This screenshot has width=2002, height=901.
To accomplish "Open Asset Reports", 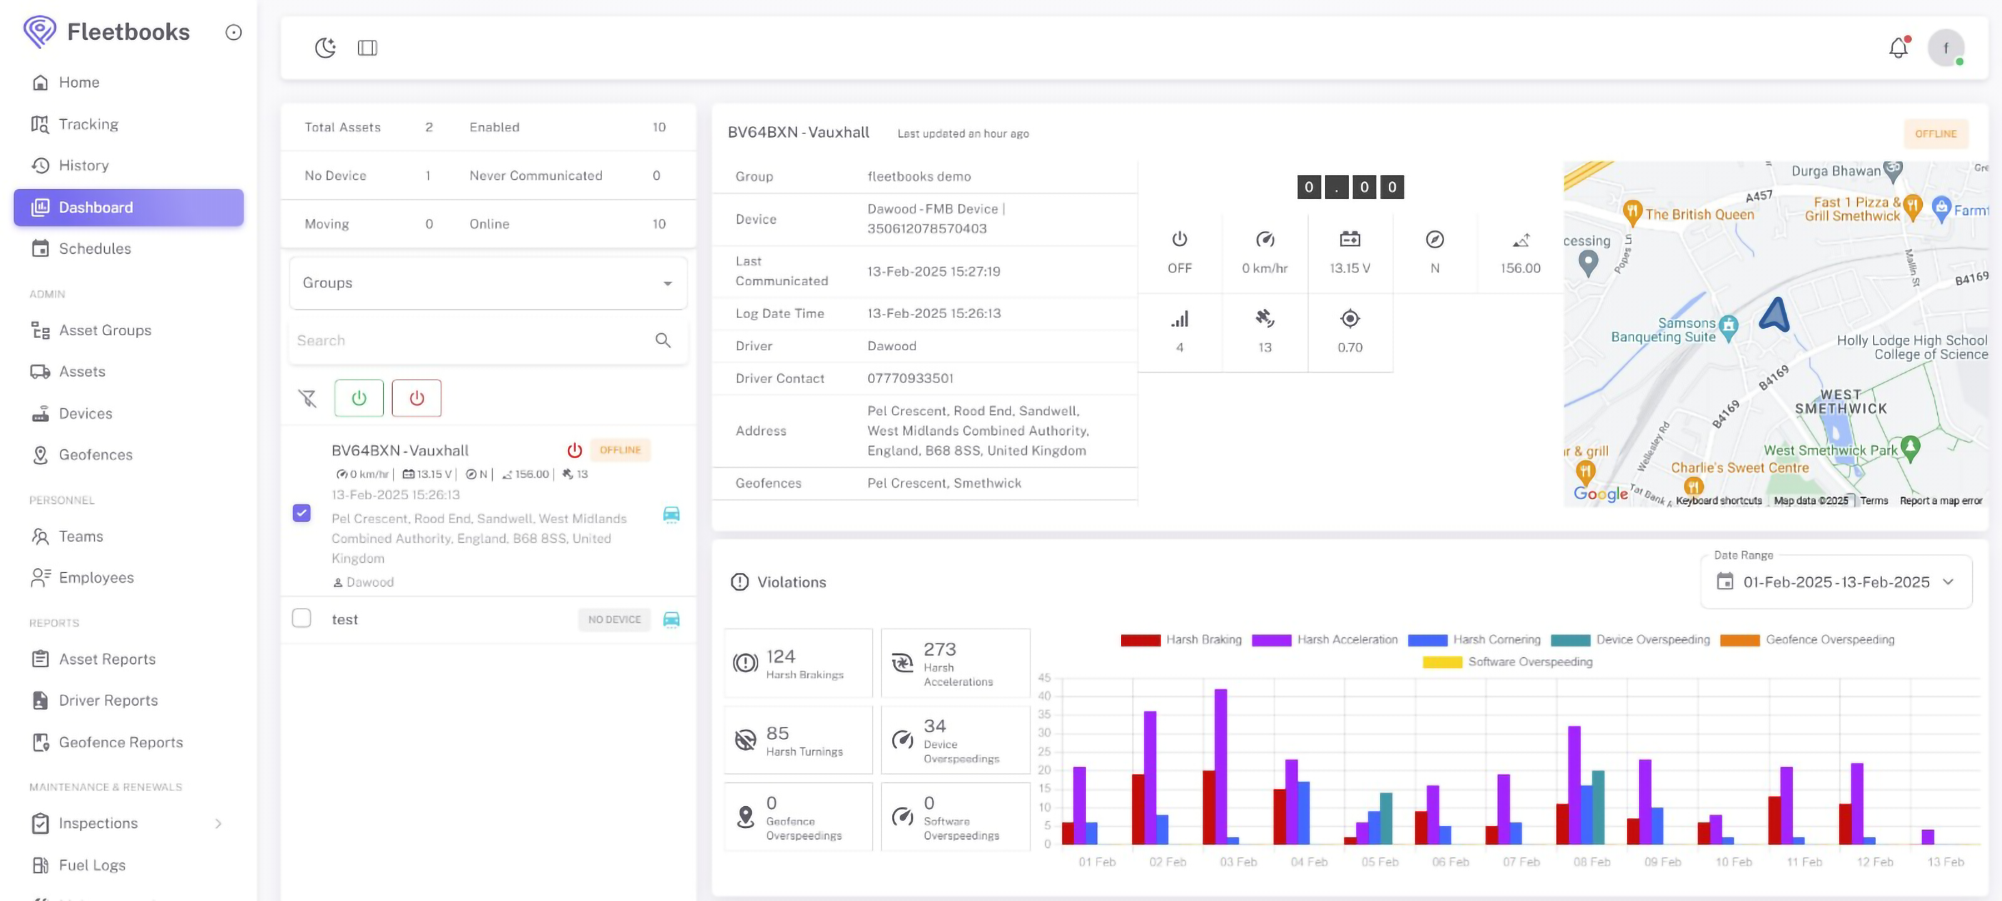I will [107, 659].
